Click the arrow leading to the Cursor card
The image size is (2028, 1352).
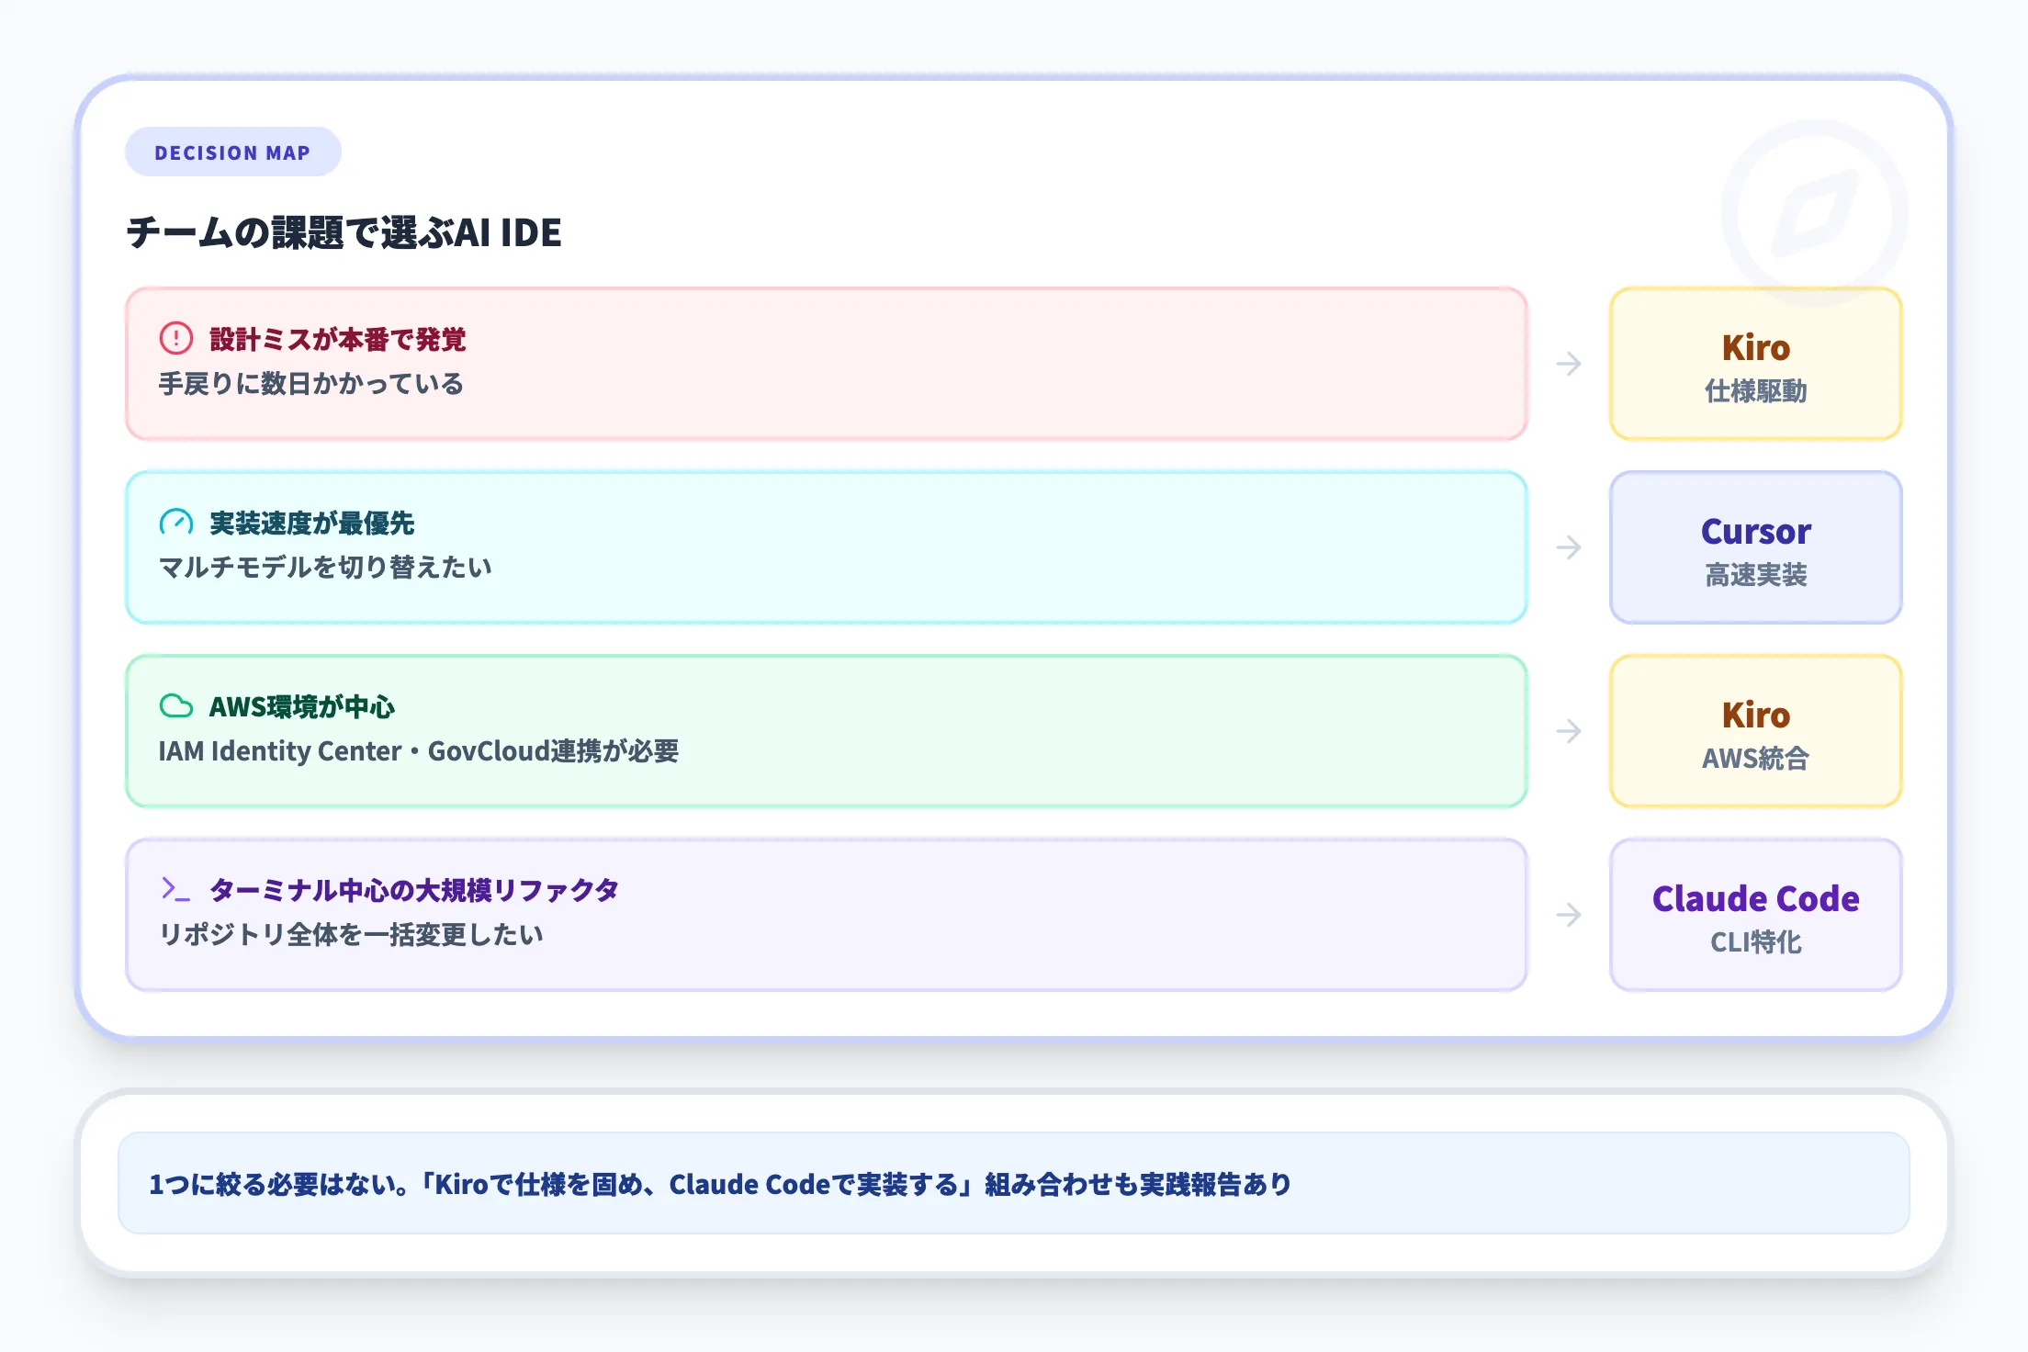coord(1570,547)
